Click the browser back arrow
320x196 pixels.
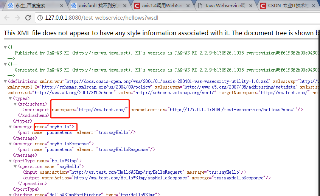tap(7, 18)
